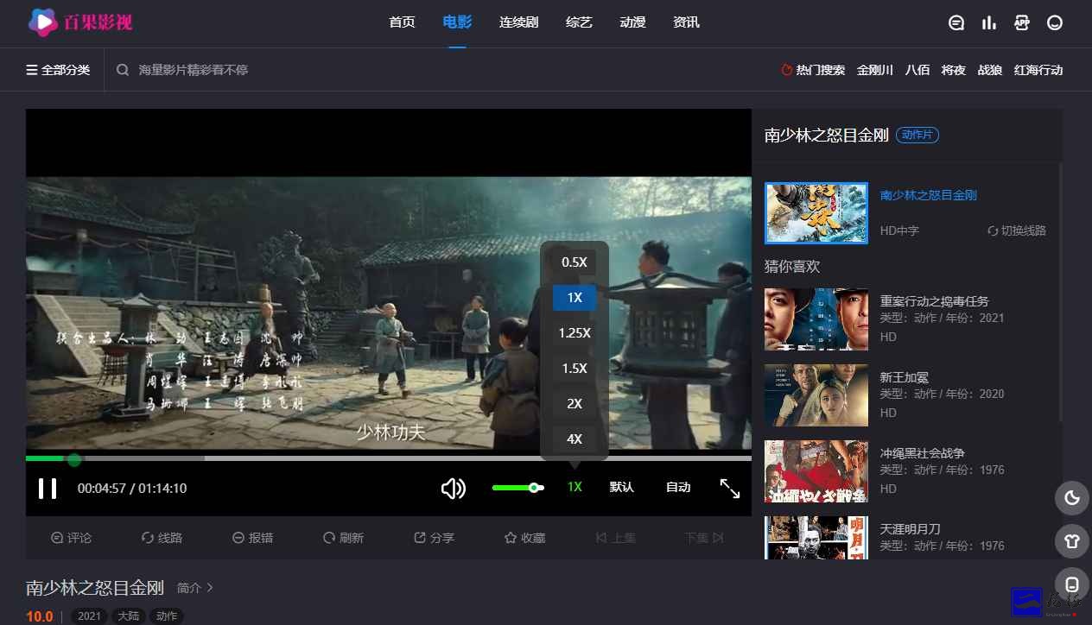Image resolution: width=1092 pixels, height=625 pixels.
Task: Mute the video with speaker icon
Action: [454, 489]
